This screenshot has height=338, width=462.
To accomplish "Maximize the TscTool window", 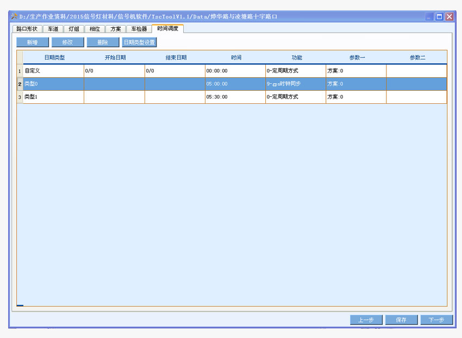I will [x=439, y=17].
